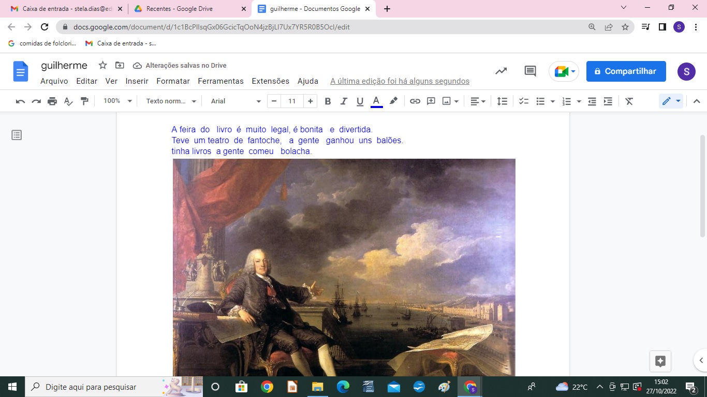Open the zoom level 100% dropdown
Viewport: 707px width, 397px height.
coord(117,101)
